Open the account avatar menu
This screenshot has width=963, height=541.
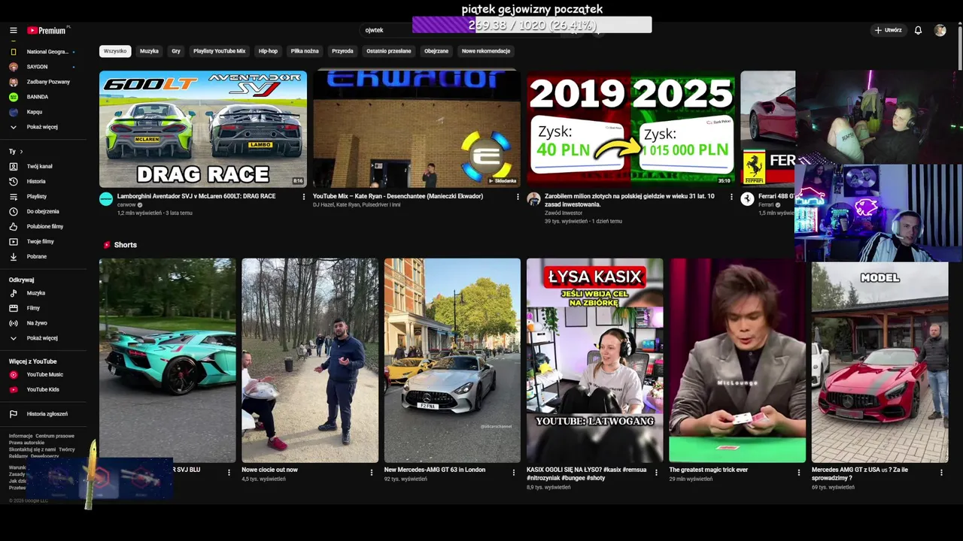point(940,30)
